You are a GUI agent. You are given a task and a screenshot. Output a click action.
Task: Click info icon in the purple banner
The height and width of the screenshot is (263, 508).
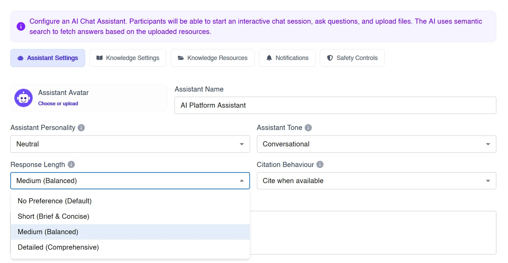[x=21, y=26]
